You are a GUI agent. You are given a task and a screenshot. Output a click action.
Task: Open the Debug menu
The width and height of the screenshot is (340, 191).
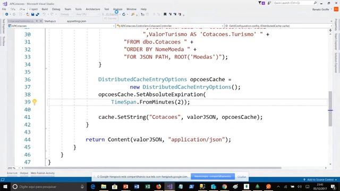56,9
